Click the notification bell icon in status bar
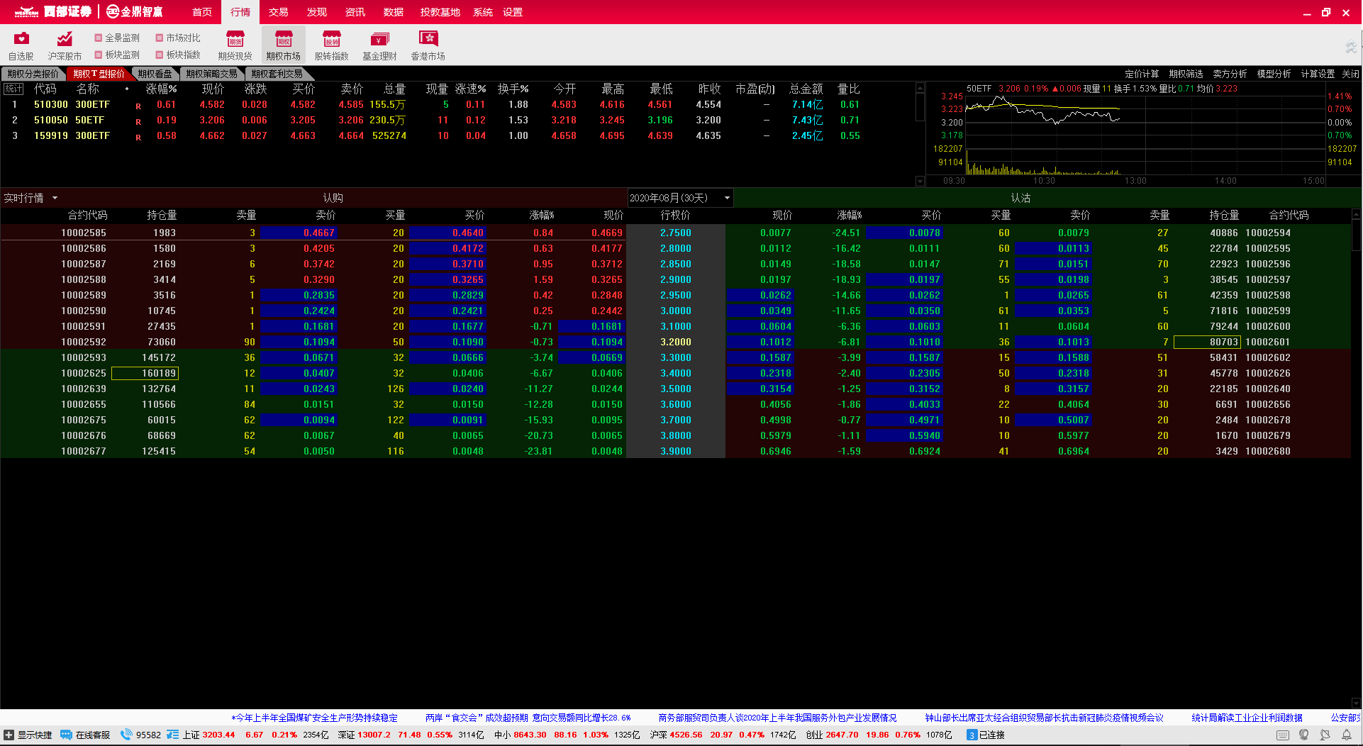 pyautogui.click(x=1346, y=735)
